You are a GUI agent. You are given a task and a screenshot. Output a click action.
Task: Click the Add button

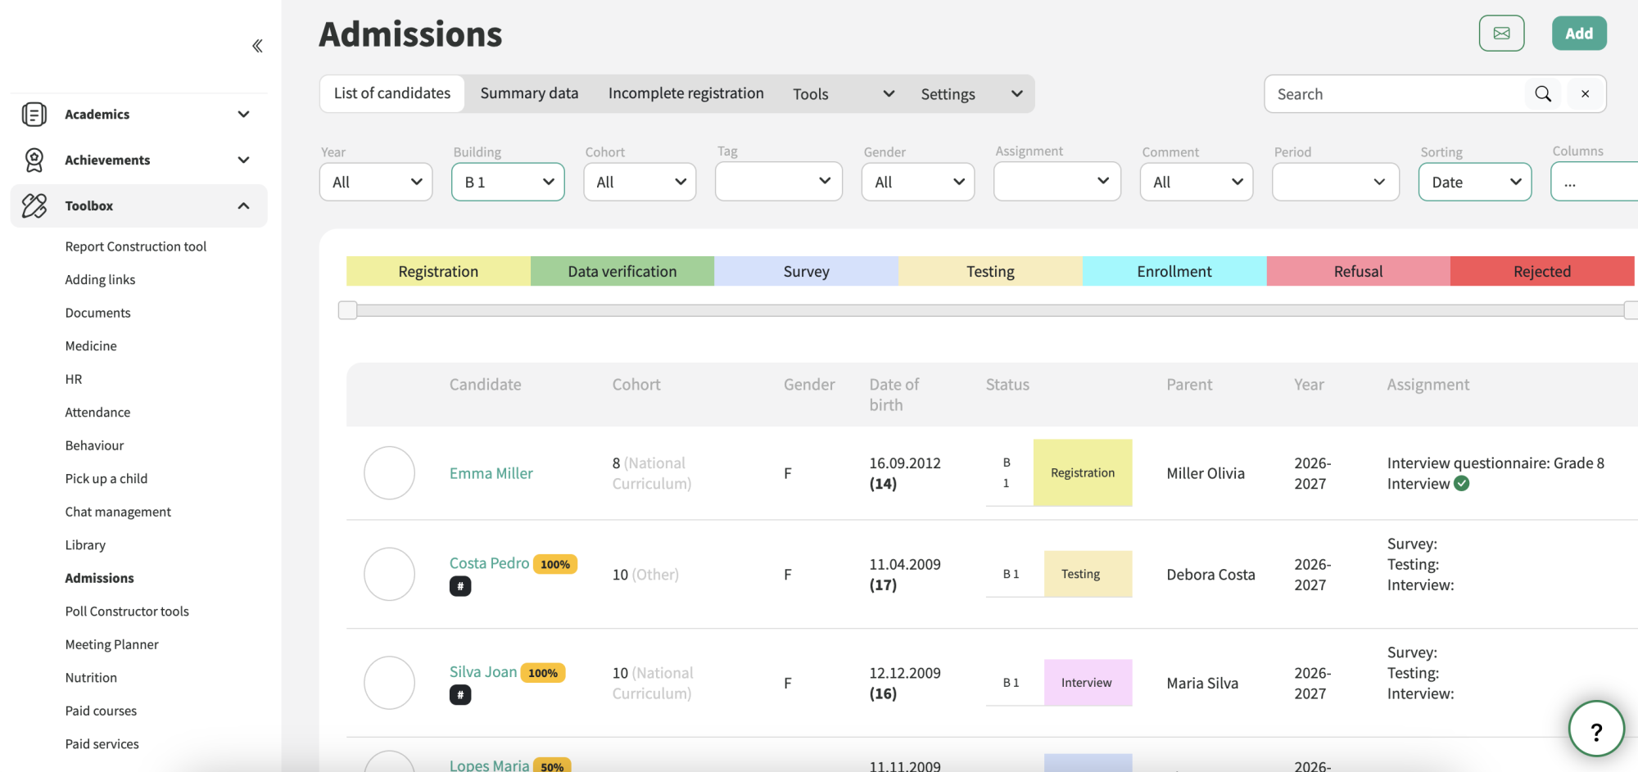pyautogui.click(x=1579, y=34)
